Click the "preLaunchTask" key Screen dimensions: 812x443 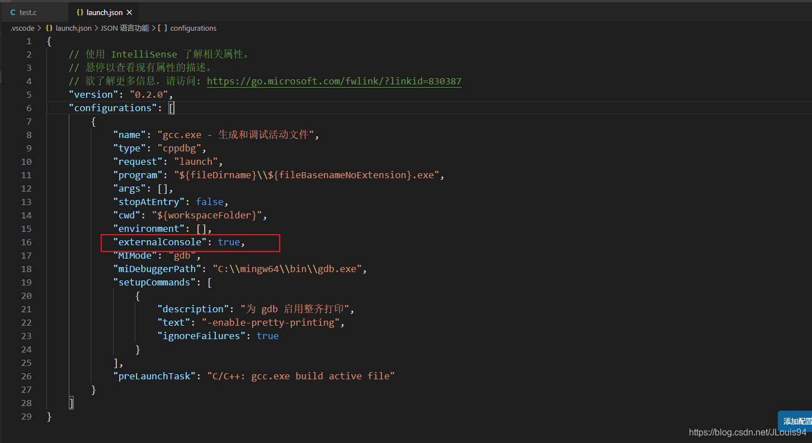tap(154, 376)
